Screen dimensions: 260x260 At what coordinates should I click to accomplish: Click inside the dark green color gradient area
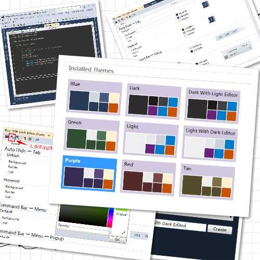click(x=83, y=215)
